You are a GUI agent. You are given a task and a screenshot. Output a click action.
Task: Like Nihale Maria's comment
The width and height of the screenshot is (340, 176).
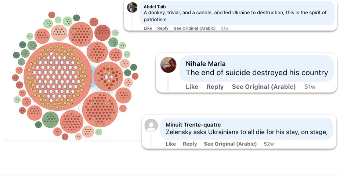tap(192, 87)
